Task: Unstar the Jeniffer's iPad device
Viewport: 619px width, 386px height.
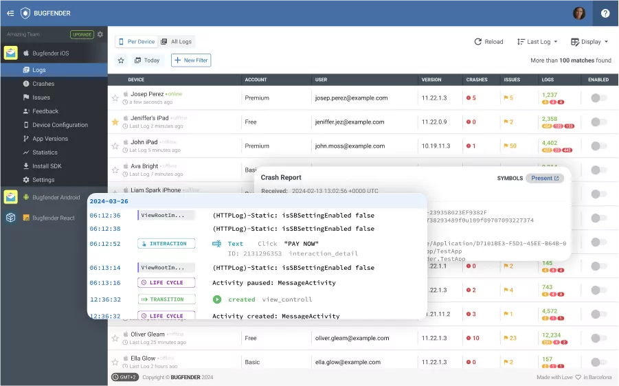Action: click(115, 122)
